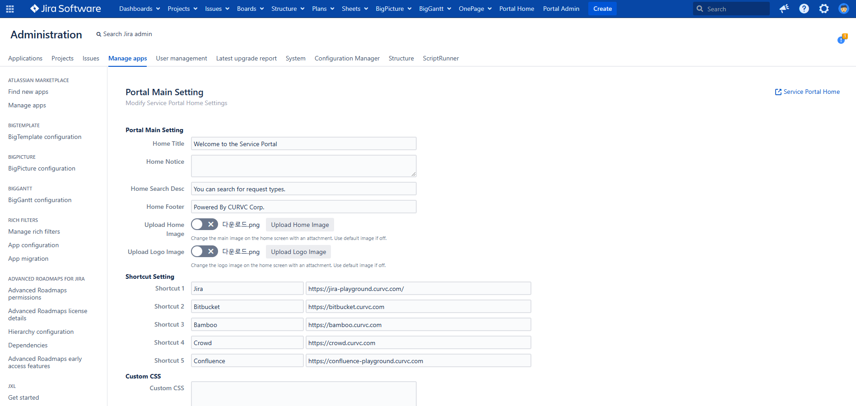This screenshot has width=856, height=406.
Task: Expand the Issues dropdown in top bar
Action: point(217,9)
